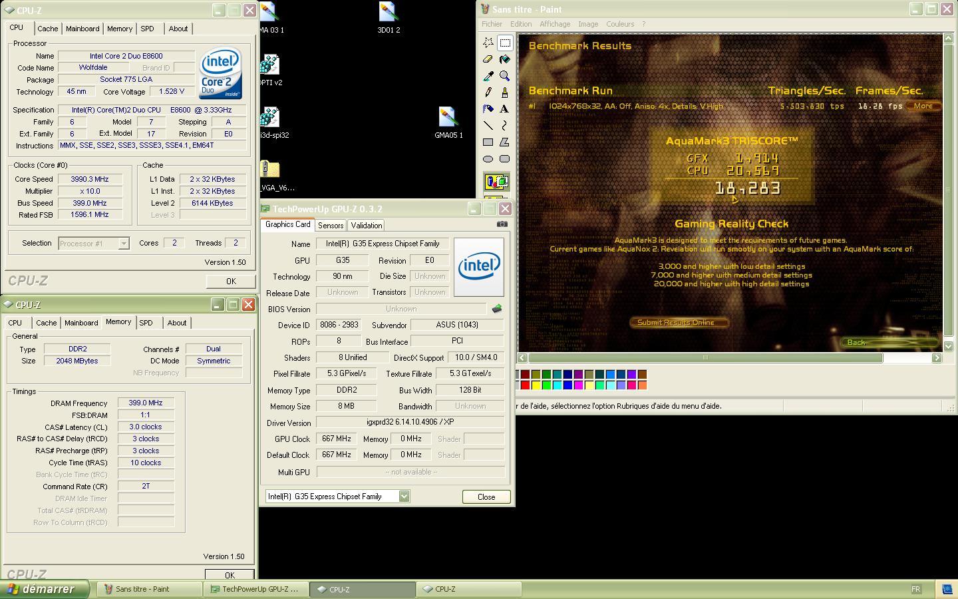Click the GPU-Z Name field value
958x599 pixels.
click(x=384, y=244)
